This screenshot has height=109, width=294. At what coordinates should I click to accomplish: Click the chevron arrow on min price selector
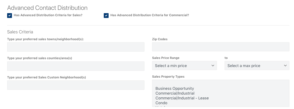[x=213, y=66]
